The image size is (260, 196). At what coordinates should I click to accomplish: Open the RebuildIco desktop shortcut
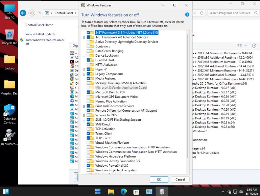pyautogui.click(x=9, y=137)
